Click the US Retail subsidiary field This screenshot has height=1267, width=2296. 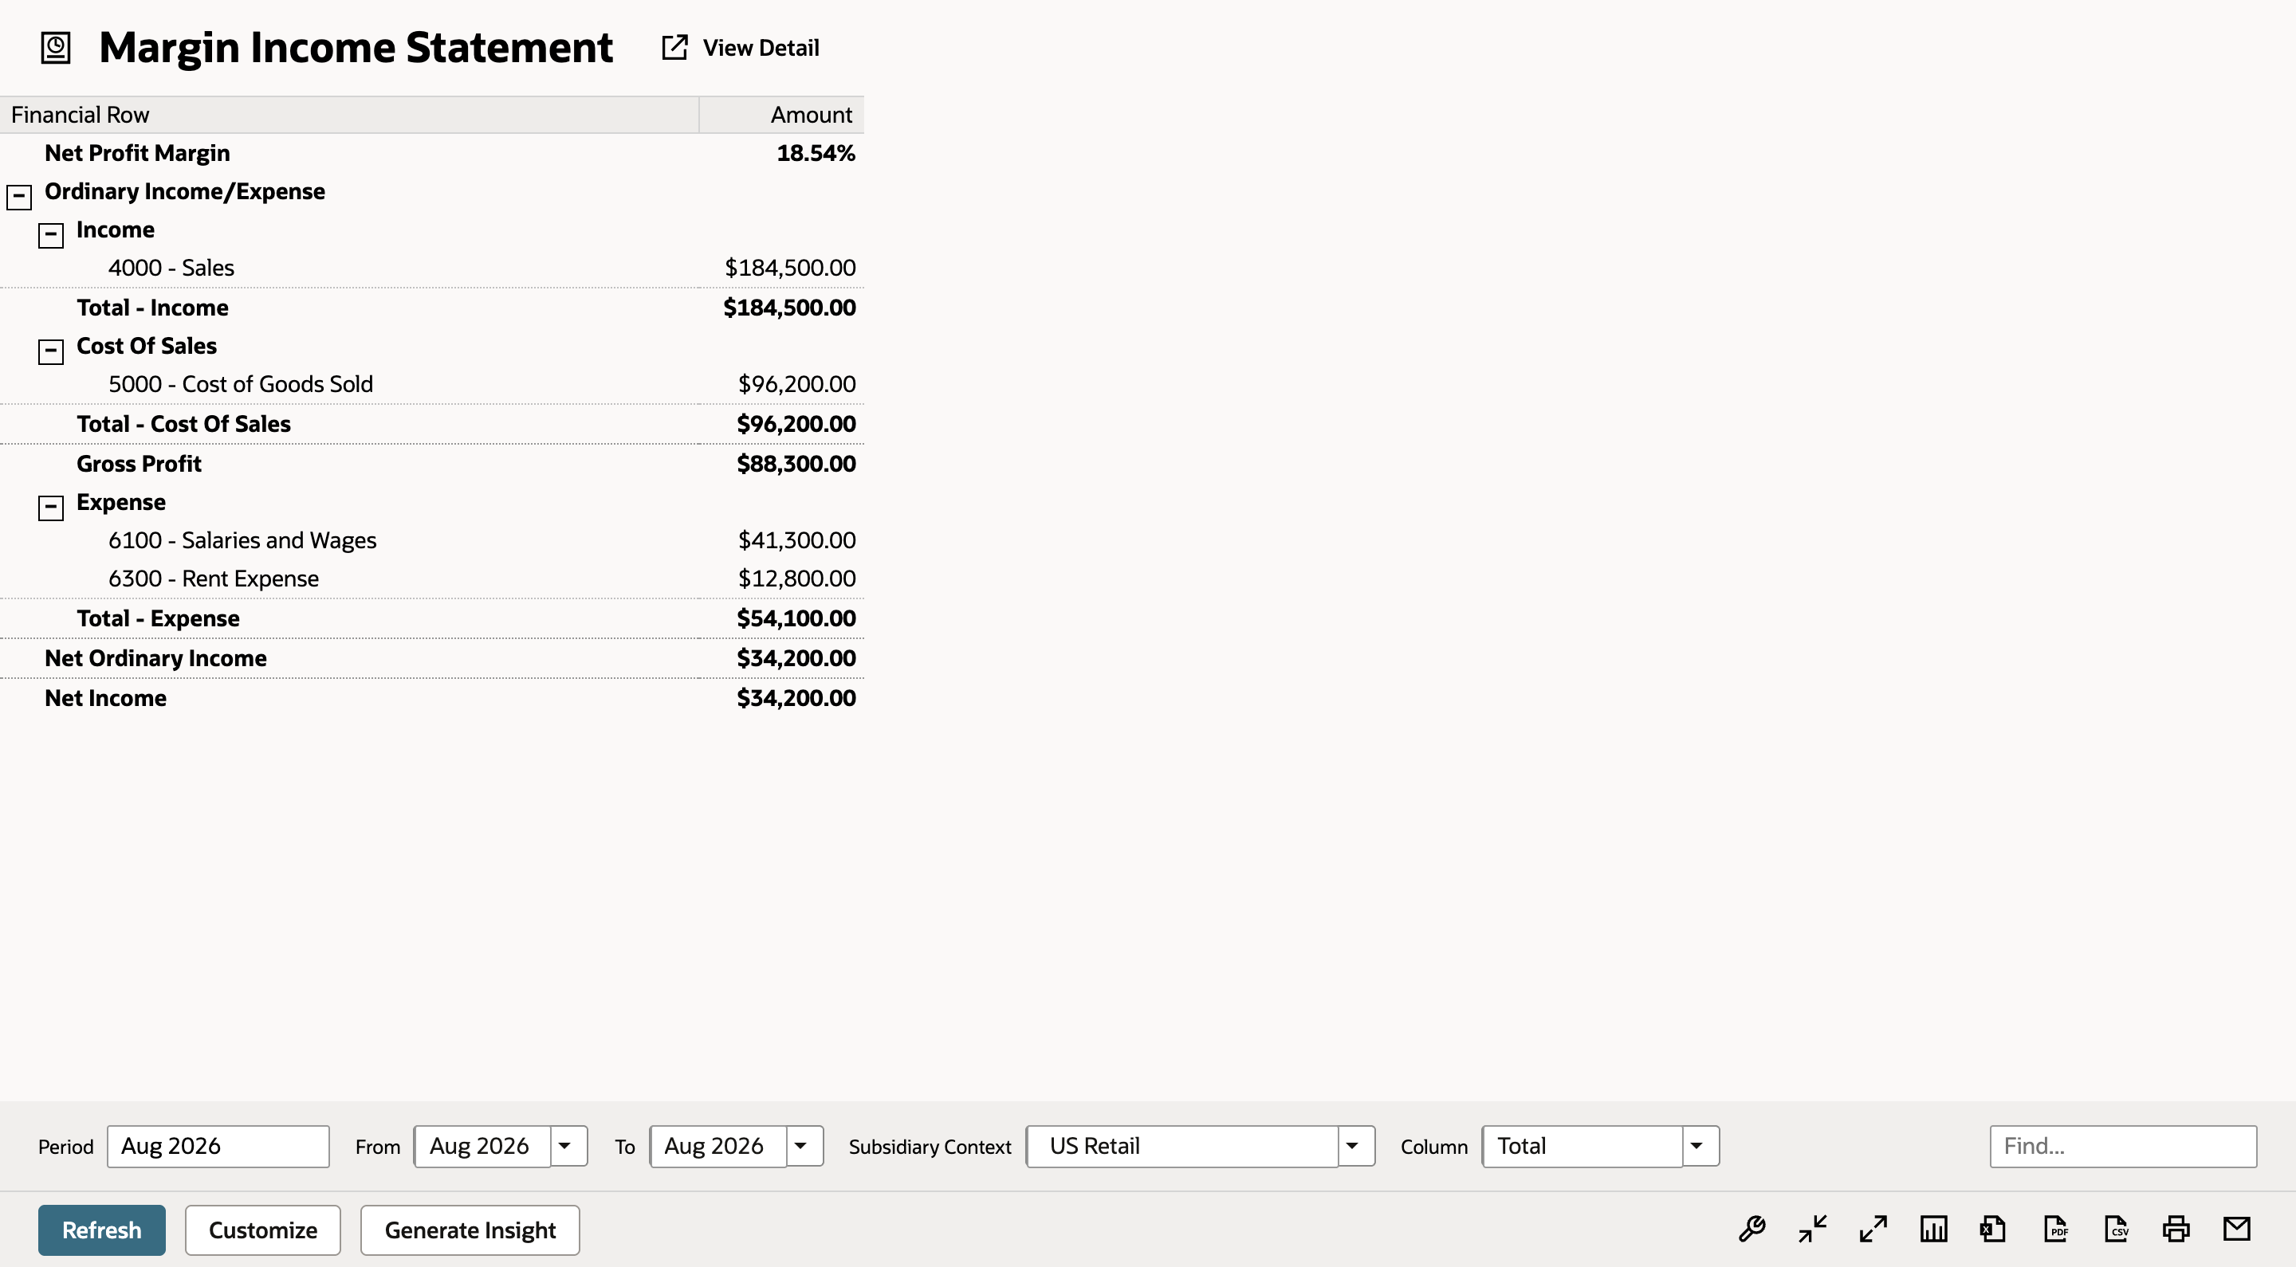pyautogui.click(x=1181, y=1146)
